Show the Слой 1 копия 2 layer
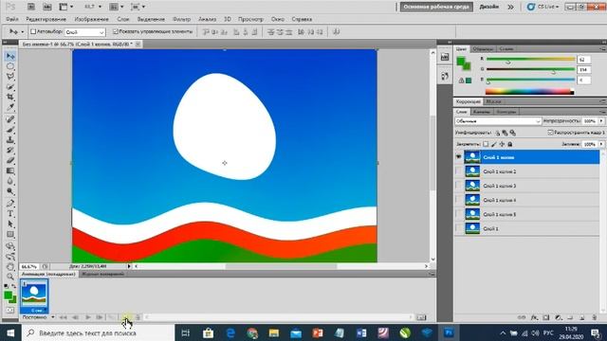 (459, 171)
